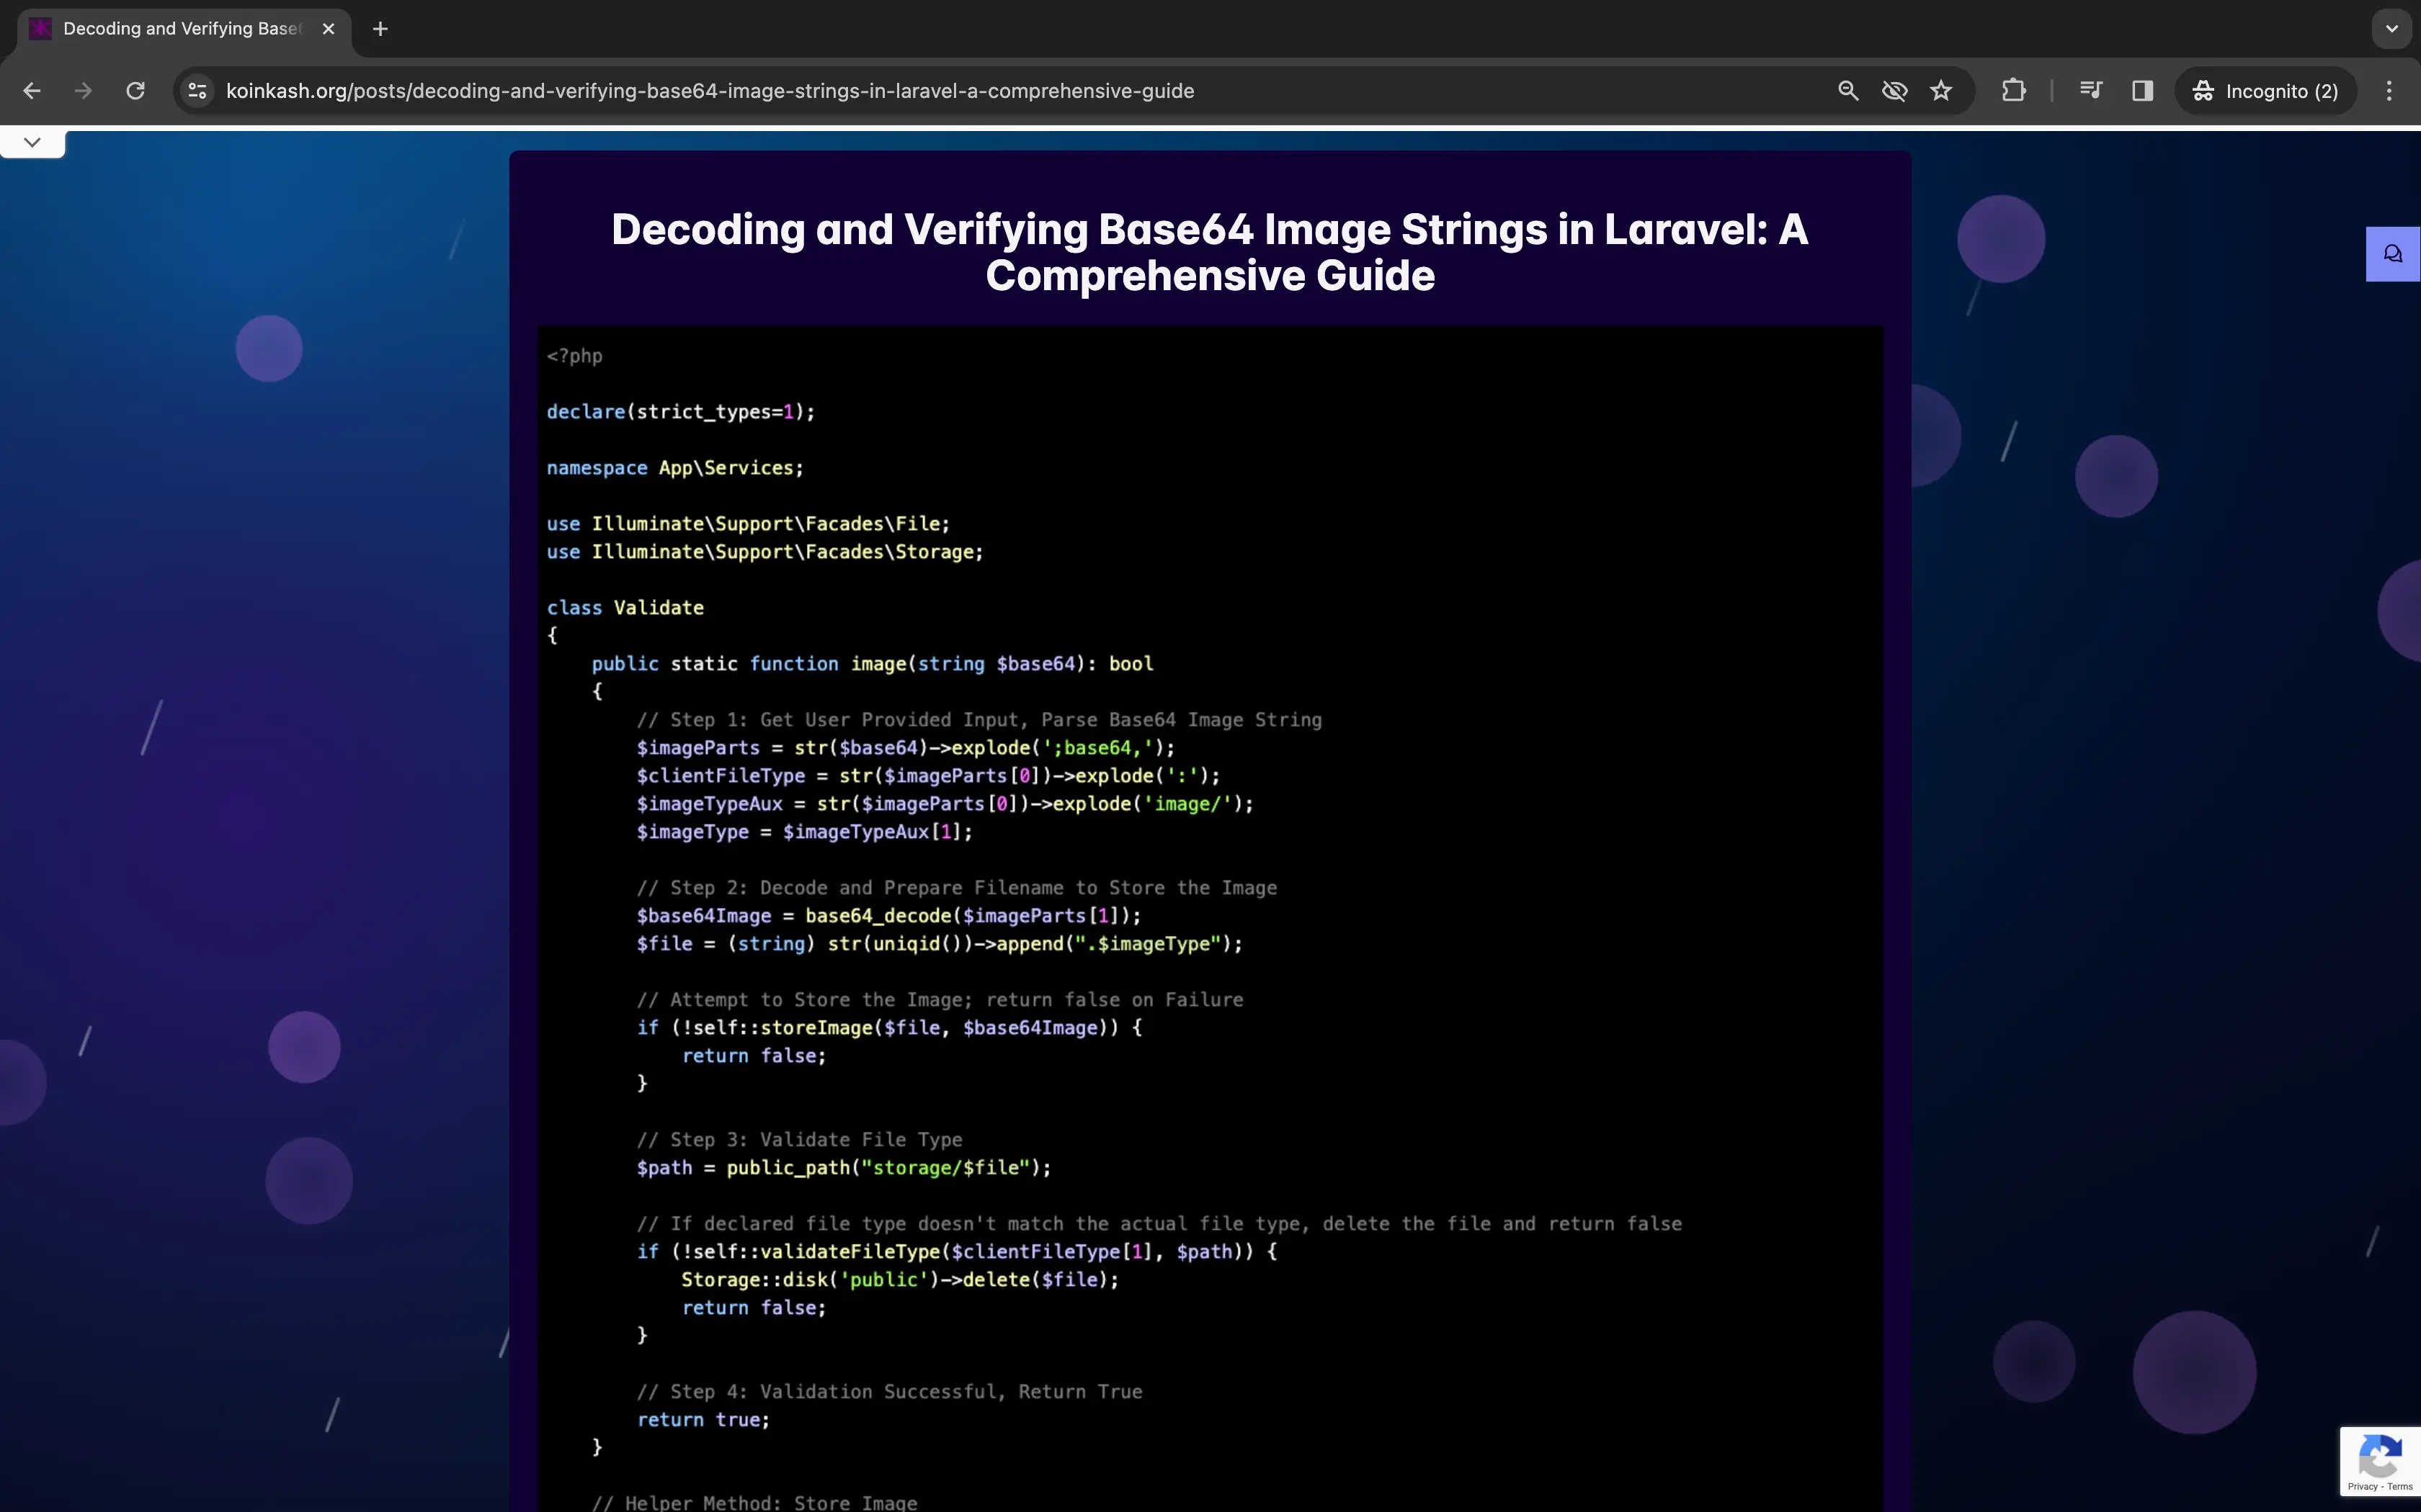The height and width of the screenshot is (1512, 2421).
Task: Open a new browser tab
Action: click(x=380, y=29)
